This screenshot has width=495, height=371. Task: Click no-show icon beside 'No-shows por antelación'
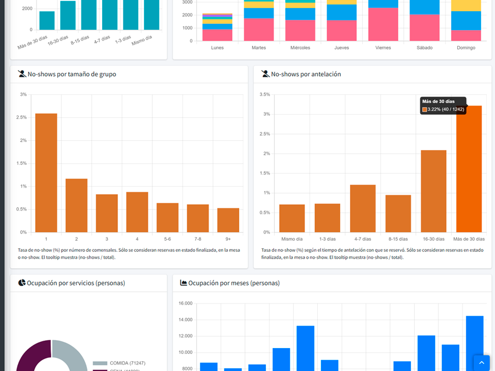point(265,74)
